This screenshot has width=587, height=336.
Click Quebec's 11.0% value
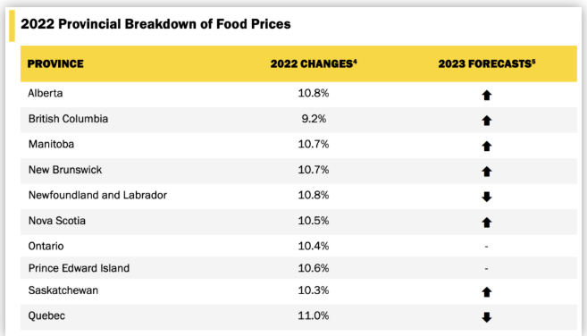point(314,315)
